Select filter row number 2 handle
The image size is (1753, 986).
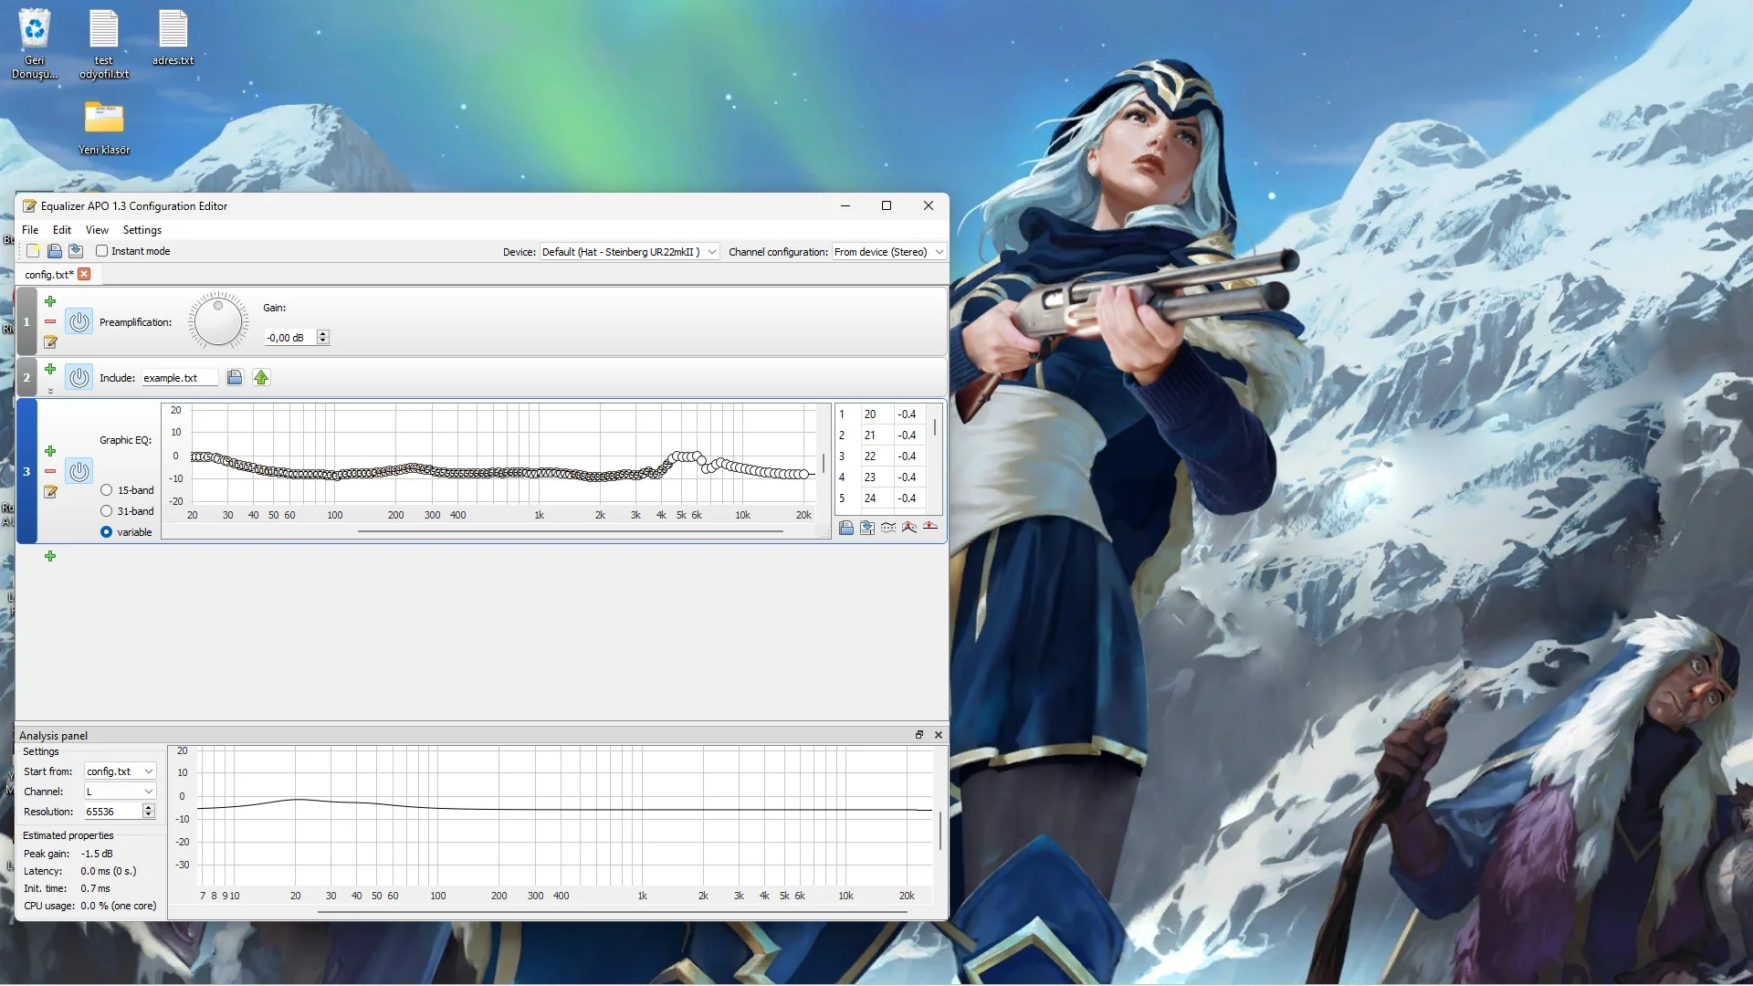[x=26, y=377]
